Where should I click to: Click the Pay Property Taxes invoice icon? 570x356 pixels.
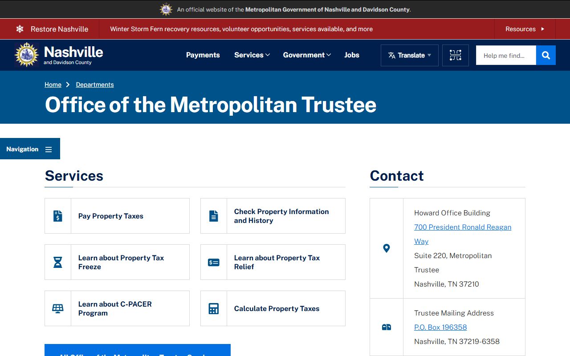[x=58, y=216]
